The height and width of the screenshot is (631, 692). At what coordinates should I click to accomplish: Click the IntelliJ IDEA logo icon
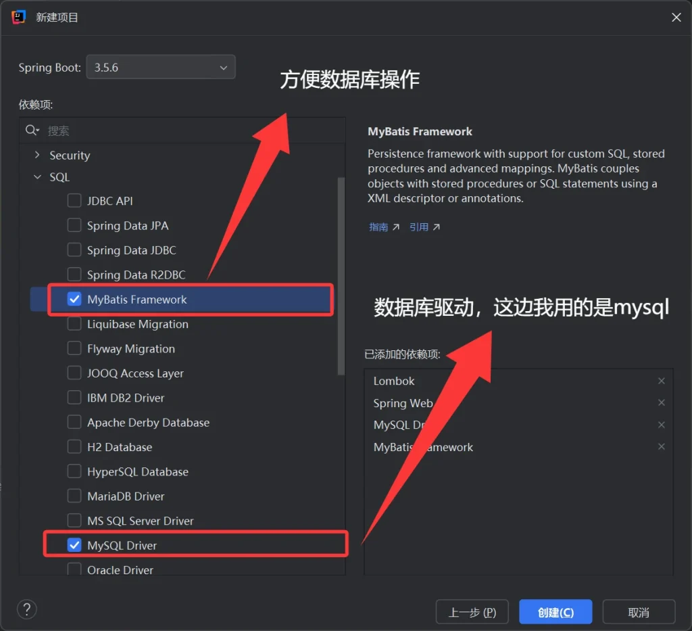click(18, 17)
